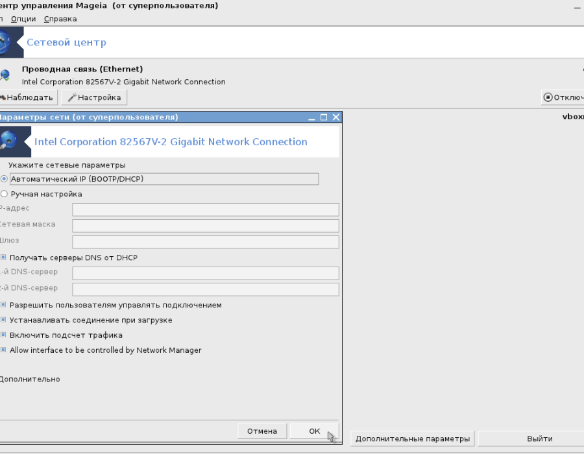Click the Укажите сетевые параметры label
Image resolution: width=584 pixels, height=454 pixels.
[x=67, y=165]
